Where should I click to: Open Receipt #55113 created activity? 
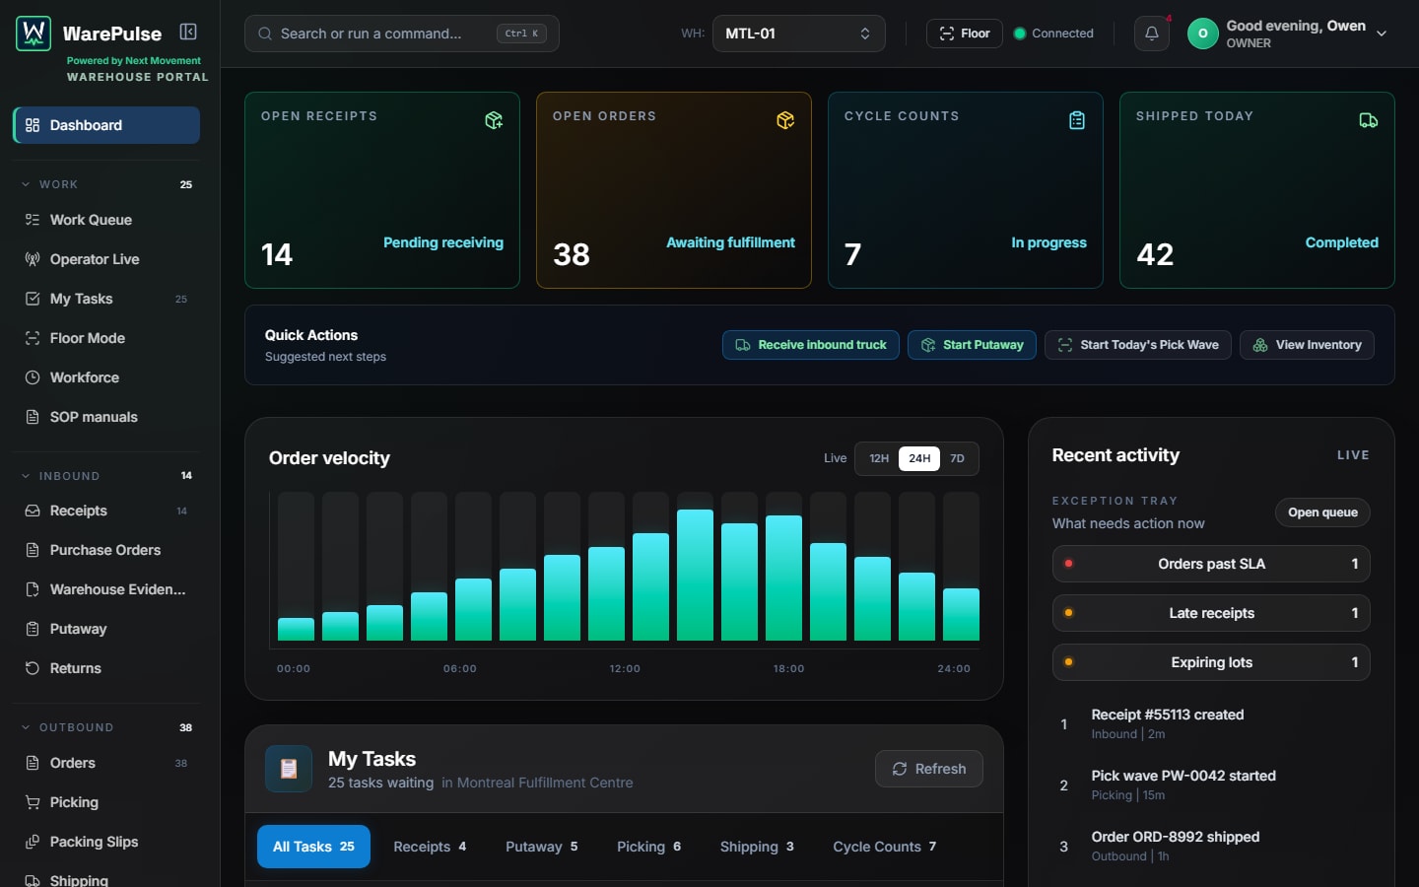(1211, 723)
